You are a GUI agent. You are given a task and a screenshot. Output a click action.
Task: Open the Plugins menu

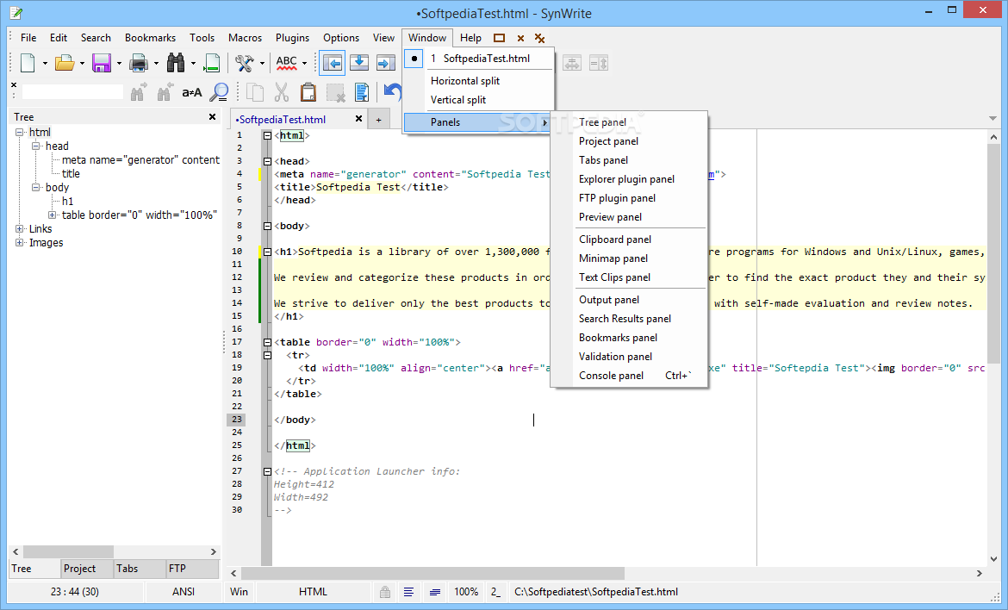(293, 38)
